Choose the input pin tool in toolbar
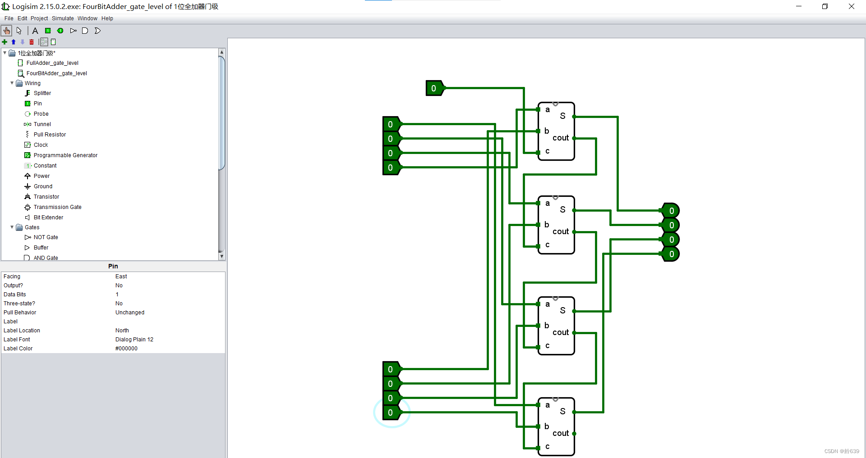 point(48,31)
